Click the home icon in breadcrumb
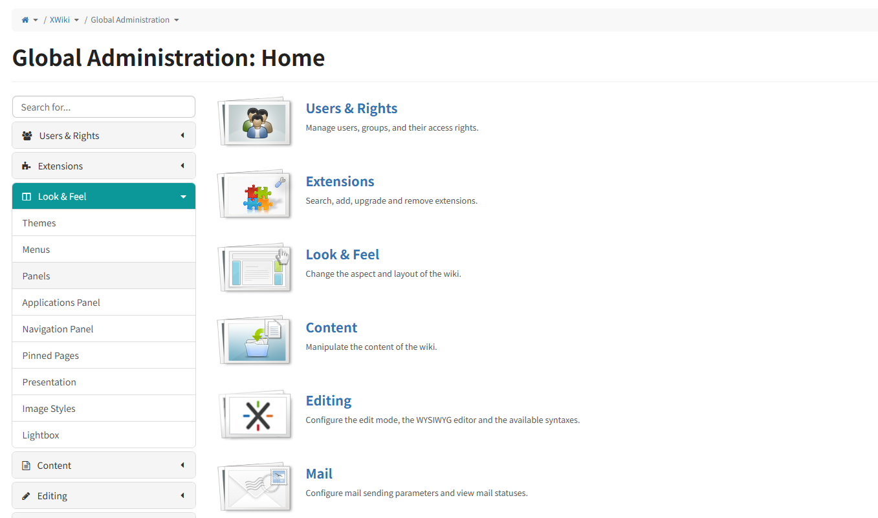878x518 pixels. coord(25,20)
